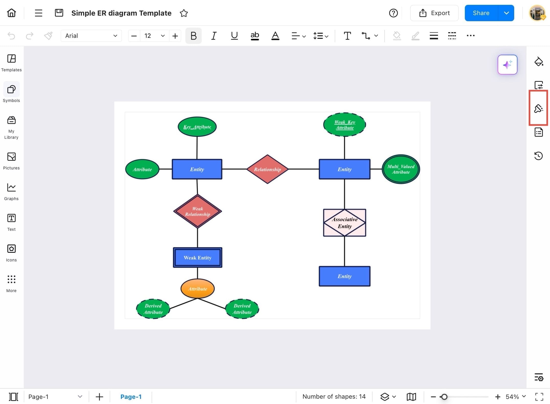
Task: Select the connector tool
Action: point(366,36)
